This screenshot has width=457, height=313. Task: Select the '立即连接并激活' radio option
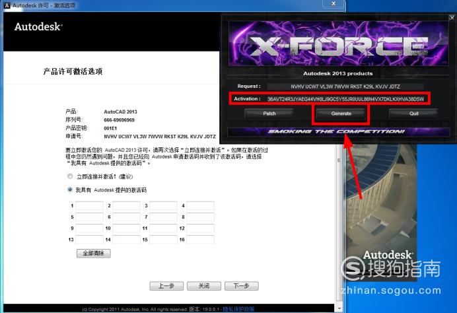70,176
